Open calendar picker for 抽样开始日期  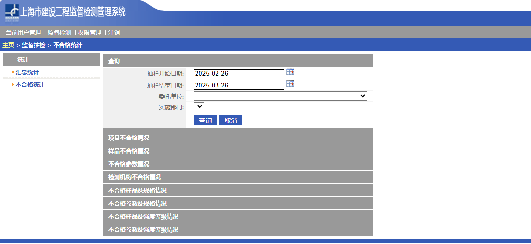[290, 72]
